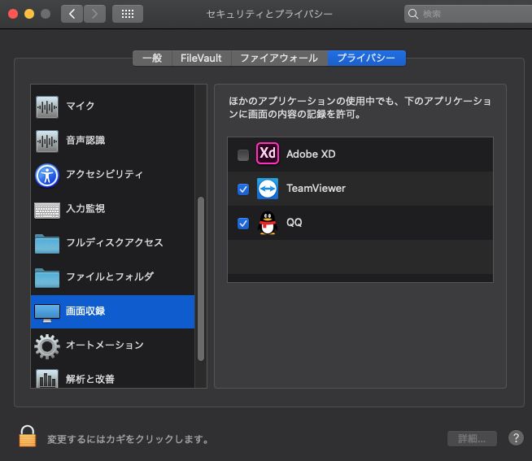Select ファイルとフォルダ in the sidebar

112,278
